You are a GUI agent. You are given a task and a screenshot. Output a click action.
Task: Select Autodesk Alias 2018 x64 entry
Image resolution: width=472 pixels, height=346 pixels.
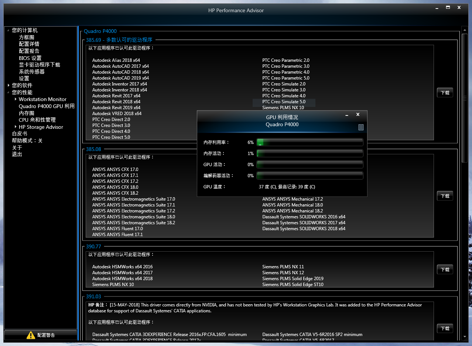(116, 60)
